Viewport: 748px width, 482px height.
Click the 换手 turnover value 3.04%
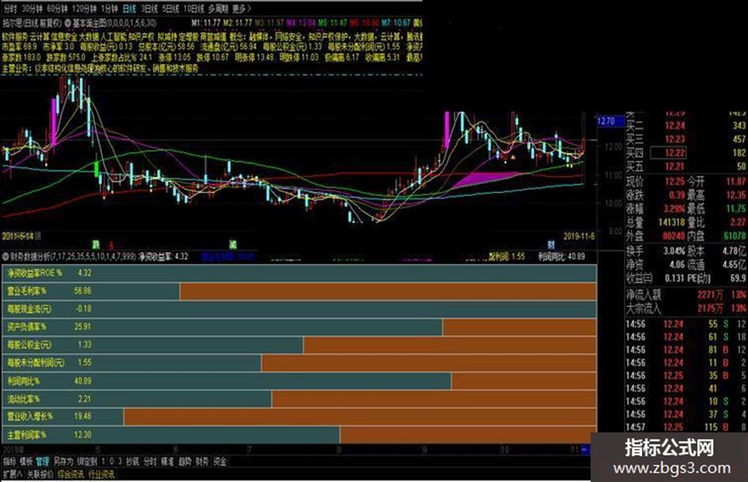tap(674, 251)
